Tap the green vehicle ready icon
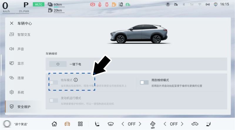This screenshot has width=235, height=130. (128, 4)
